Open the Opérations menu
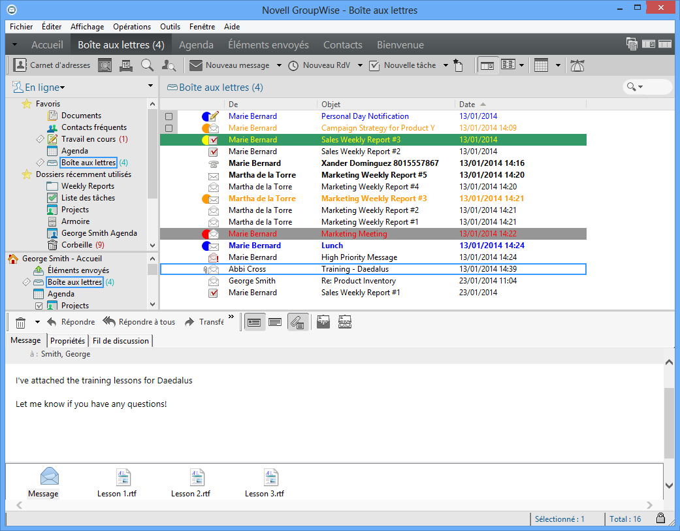Viewport: 680px width, 531px height. (132, 27)
